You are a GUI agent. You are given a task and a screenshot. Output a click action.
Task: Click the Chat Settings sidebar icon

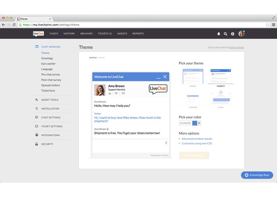coord(37,117)
